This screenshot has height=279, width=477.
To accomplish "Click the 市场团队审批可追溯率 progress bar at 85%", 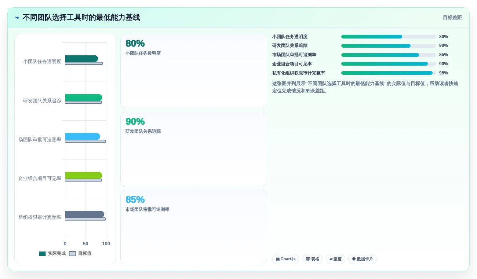I will [389, 55].
